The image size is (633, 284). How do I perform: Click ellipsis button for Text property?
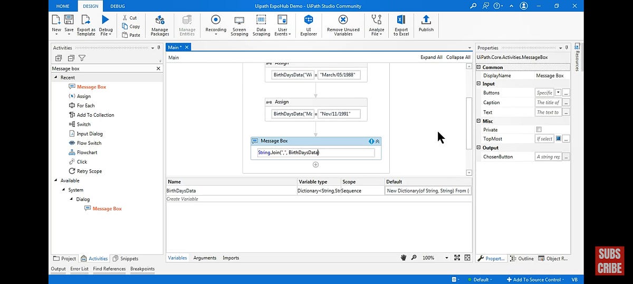click(566, 112)
